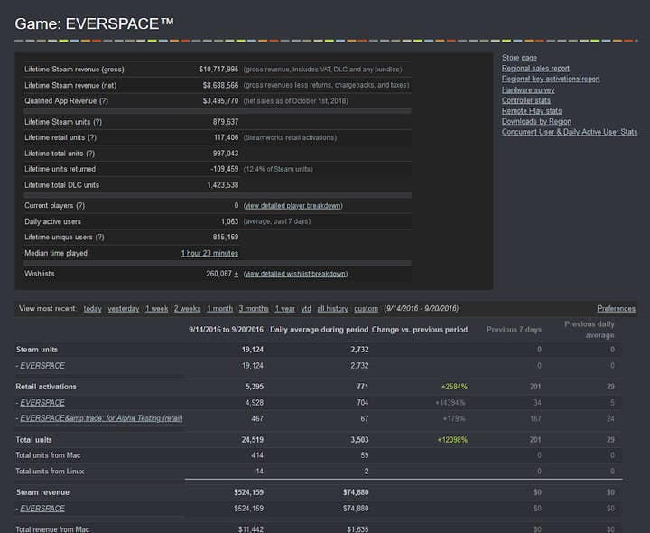Click Total revenue from Mac value $11,442
Screen dimensions: 650x533
[x=251, y=529]
